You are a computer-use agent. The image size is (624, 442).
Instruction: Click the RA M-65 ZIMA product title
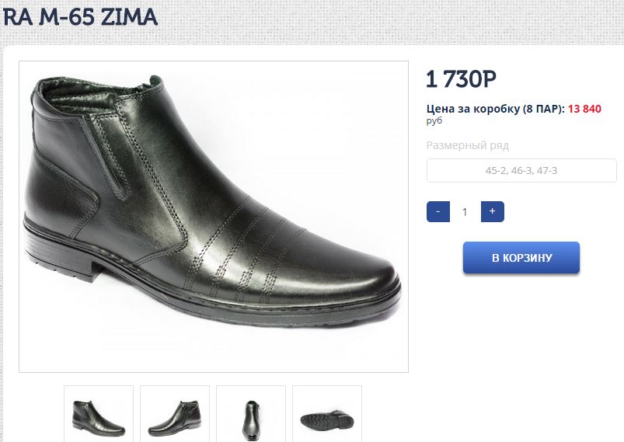point(80,17)
